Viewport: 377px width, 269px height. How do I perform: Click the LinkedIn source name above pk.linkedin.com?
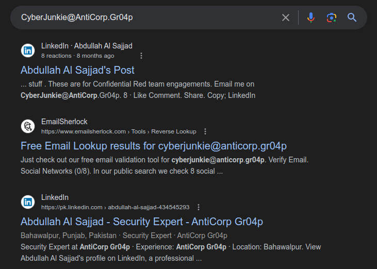[55, 197]
